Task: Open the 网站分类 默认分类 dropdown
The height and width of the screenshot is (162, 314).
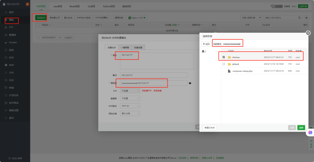Action: (x=130, y=114)
